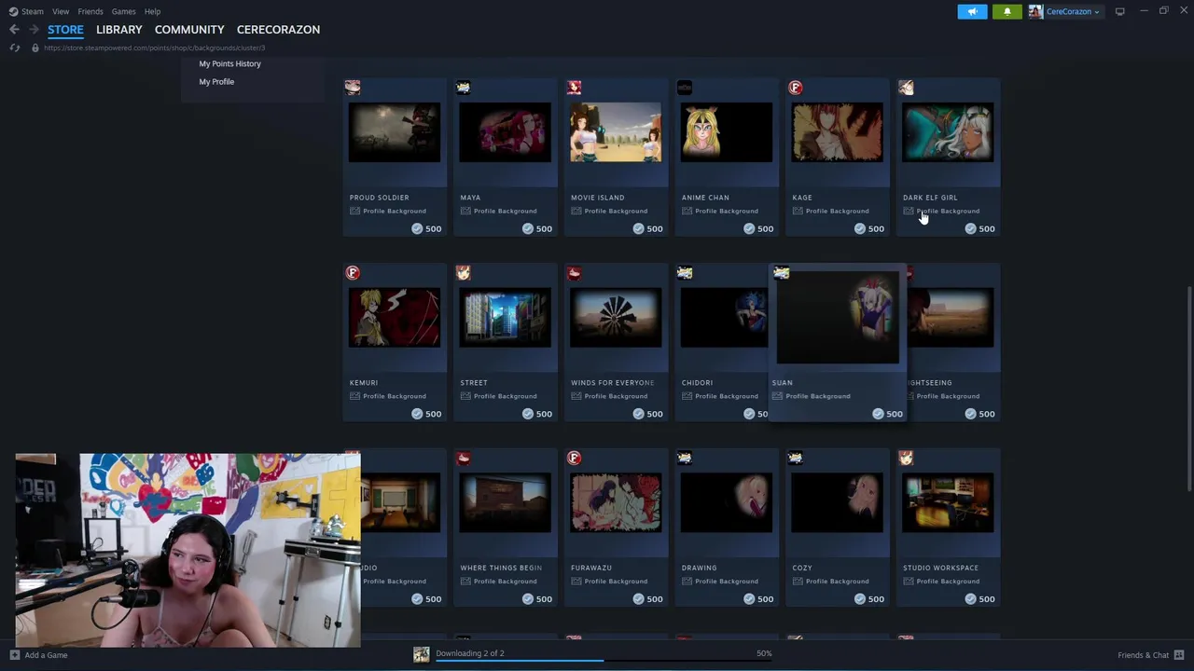Open My Profile link
The image size is (1194, 671).
pos(216,81)
